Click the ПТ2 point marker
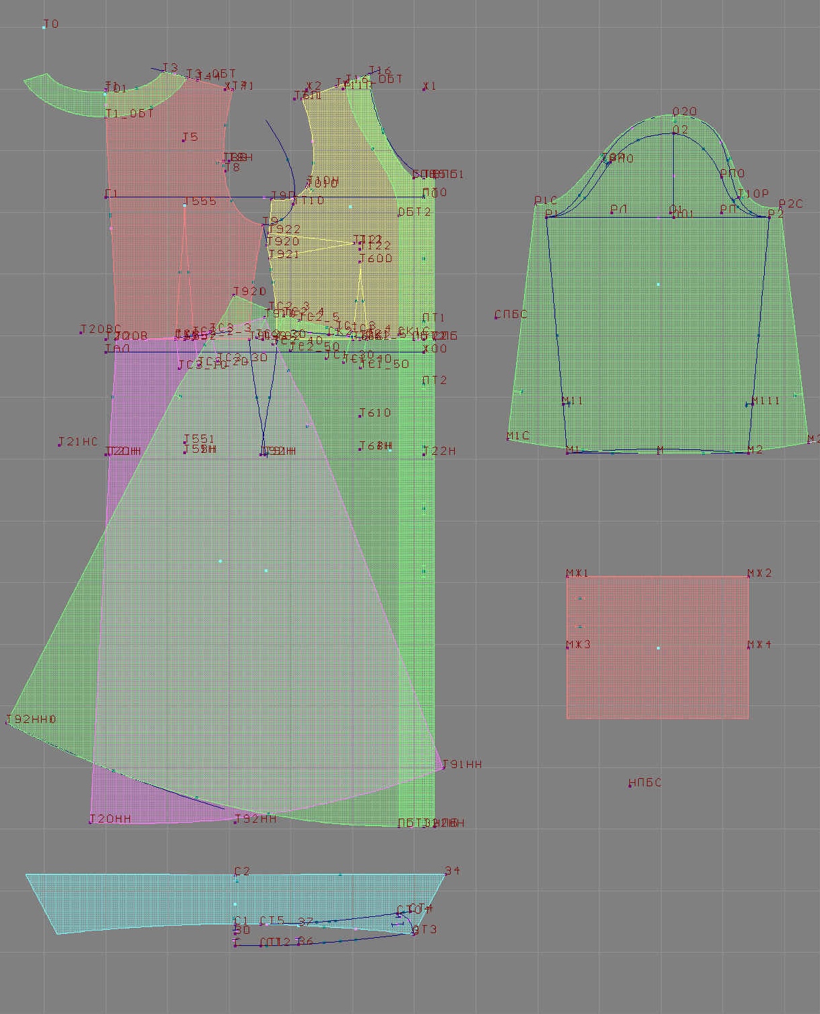This screenshot has height=1014, width=820. pyautogui.click(x=424, y=383)
